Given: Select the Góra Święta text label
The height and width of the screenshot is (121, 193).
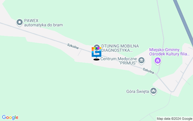Looking at the screenshot, I should [138, 91].
